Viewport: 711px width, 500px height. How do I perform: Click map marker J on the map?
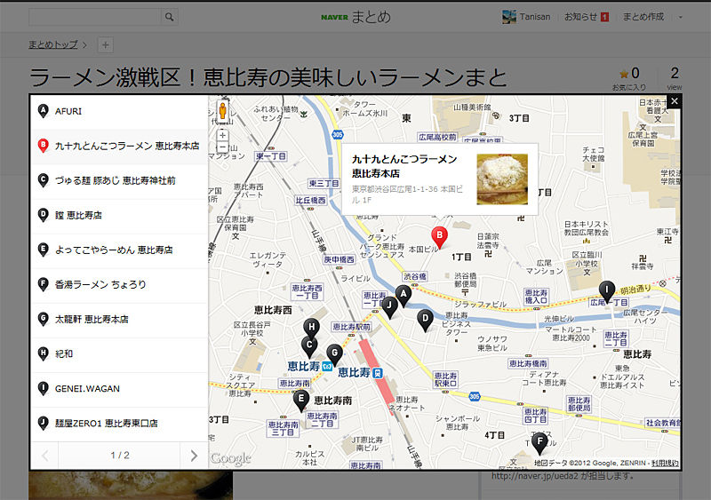(x=389, y=307)
